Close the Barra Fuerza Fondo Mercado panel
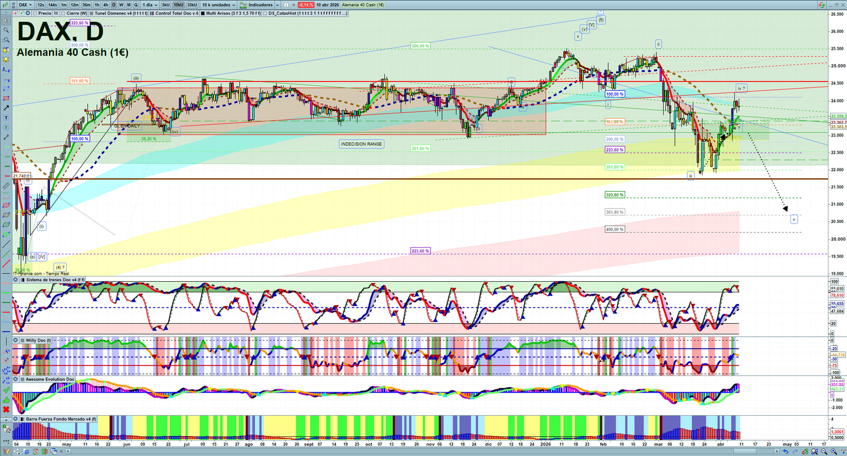 coord(15,419)
